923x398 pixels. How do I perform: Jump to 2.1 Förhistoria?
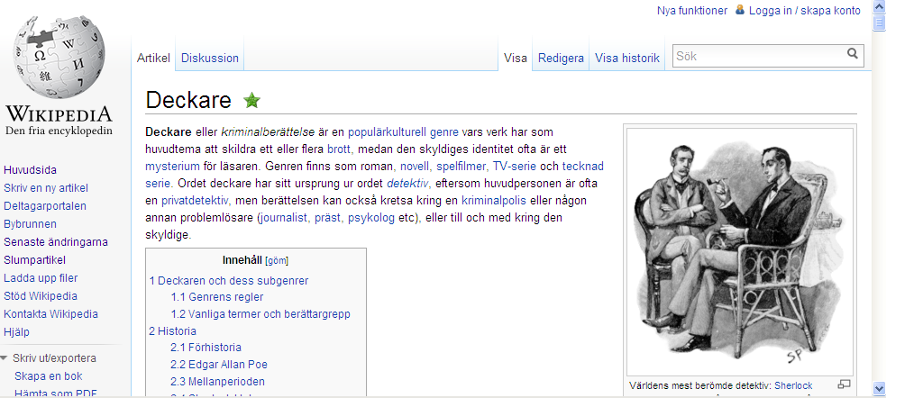tap(206, 348)
